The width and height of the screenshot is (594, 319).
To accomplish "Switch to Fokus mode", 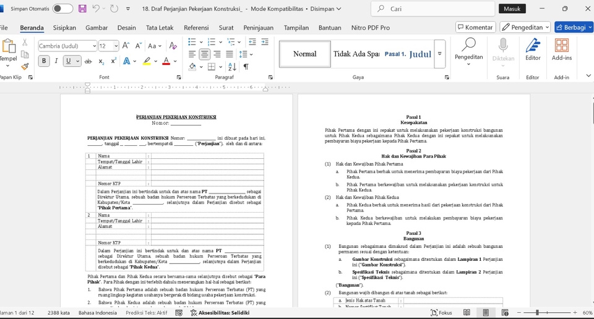I will coord(441,313).
